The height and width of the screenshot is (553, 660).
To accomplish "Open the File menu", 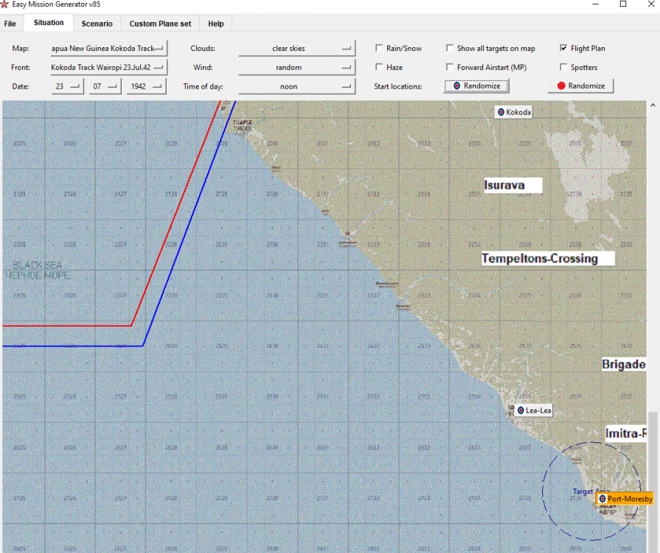I will tap(10, 24).
